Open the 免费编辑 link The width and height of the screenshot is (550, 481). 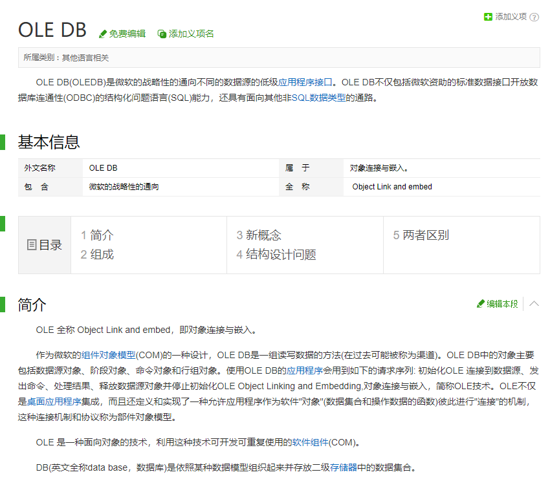127,34
